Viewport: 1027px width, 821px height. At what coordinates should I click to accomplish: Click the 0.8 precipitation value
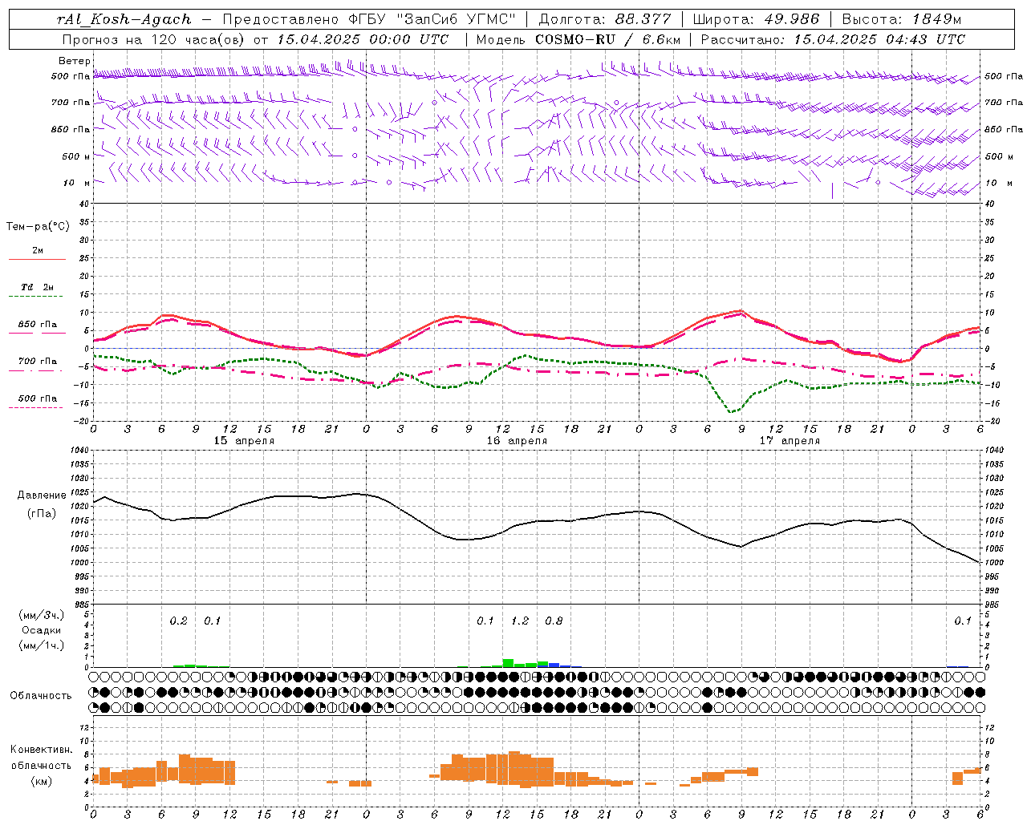coord(554,621)
